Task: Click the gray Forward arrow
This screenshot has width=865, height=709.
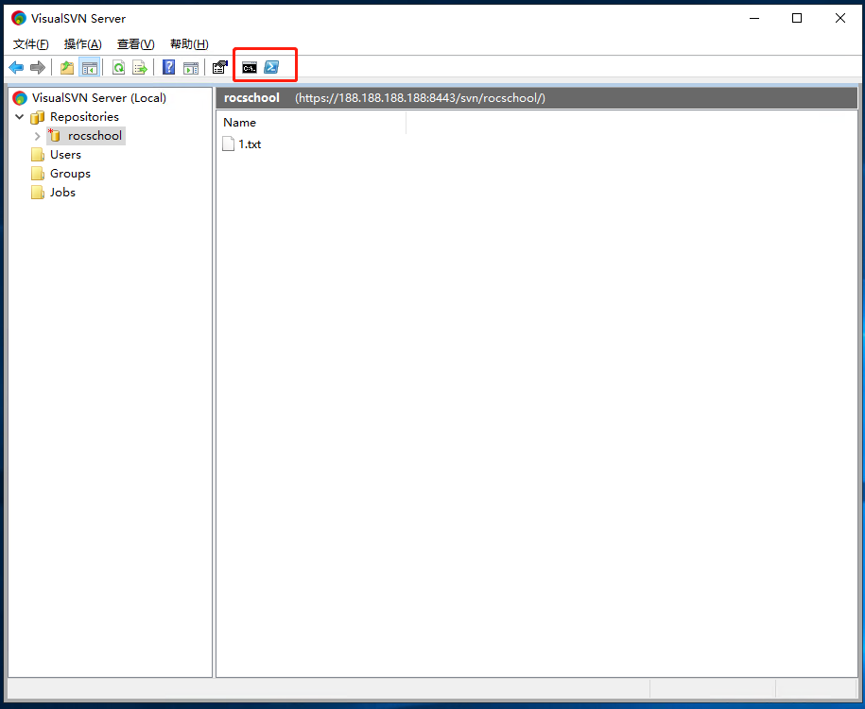Action: pyautogui.click(x=38, y=68)
